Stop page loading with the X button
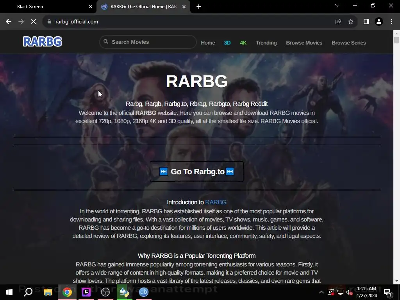 click(34, 22)
